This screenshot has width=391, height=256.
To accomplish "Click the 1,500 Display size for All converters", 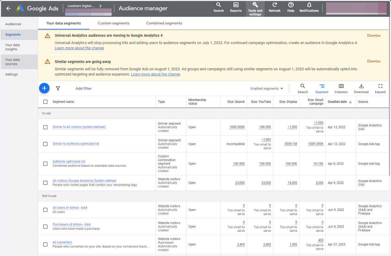I will pos(293,245).
